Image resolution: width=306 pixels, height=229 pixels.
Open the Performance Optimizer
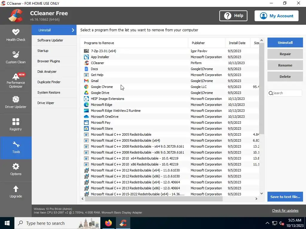pyautogui.click(x=16, y=81)
